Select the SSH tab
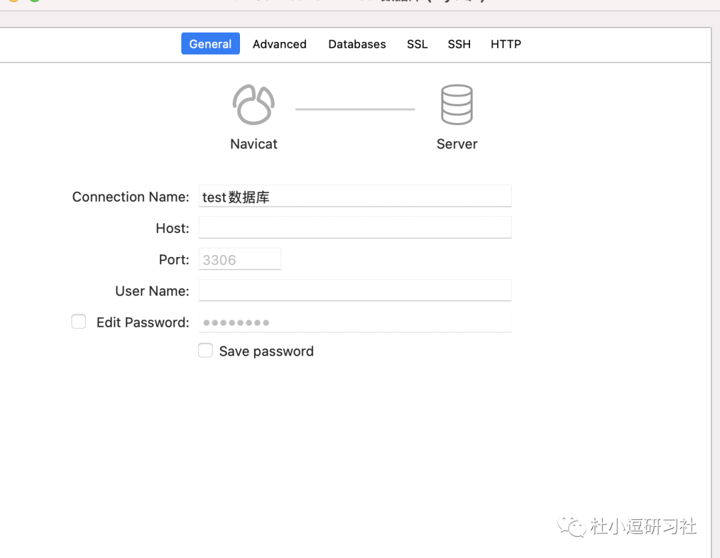Image resolution: width=720 pixels, height=558 pixels. [x=459, y=44]
